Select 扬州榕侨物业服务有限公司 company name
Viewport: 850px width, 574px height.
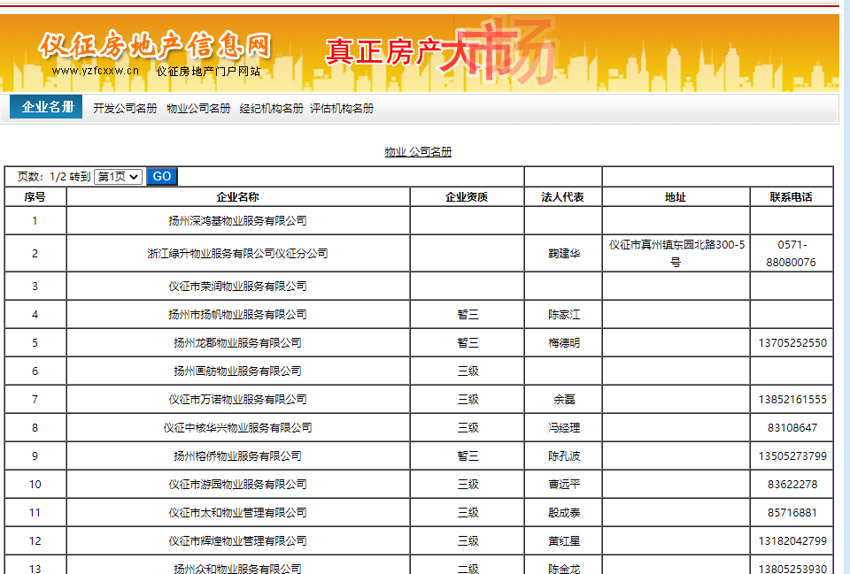point(237,456)
